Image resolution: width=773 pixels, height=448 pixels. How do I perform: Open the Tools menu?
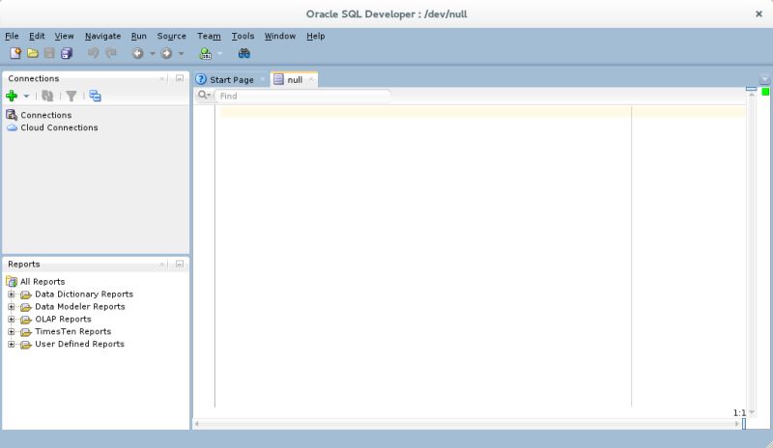click(x=243, y=36)
